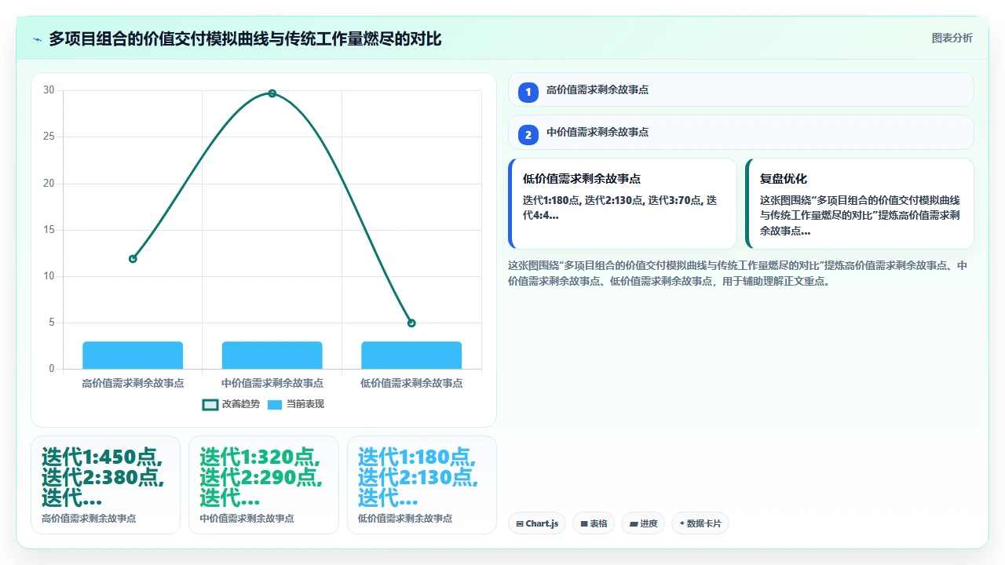Open the 复盘优化 card
The image size is (1005, 565).
(x=860, y=203)
